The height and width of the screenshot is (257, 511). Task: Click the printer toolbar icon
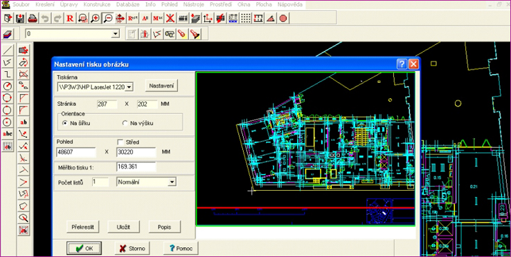point(32,18)
